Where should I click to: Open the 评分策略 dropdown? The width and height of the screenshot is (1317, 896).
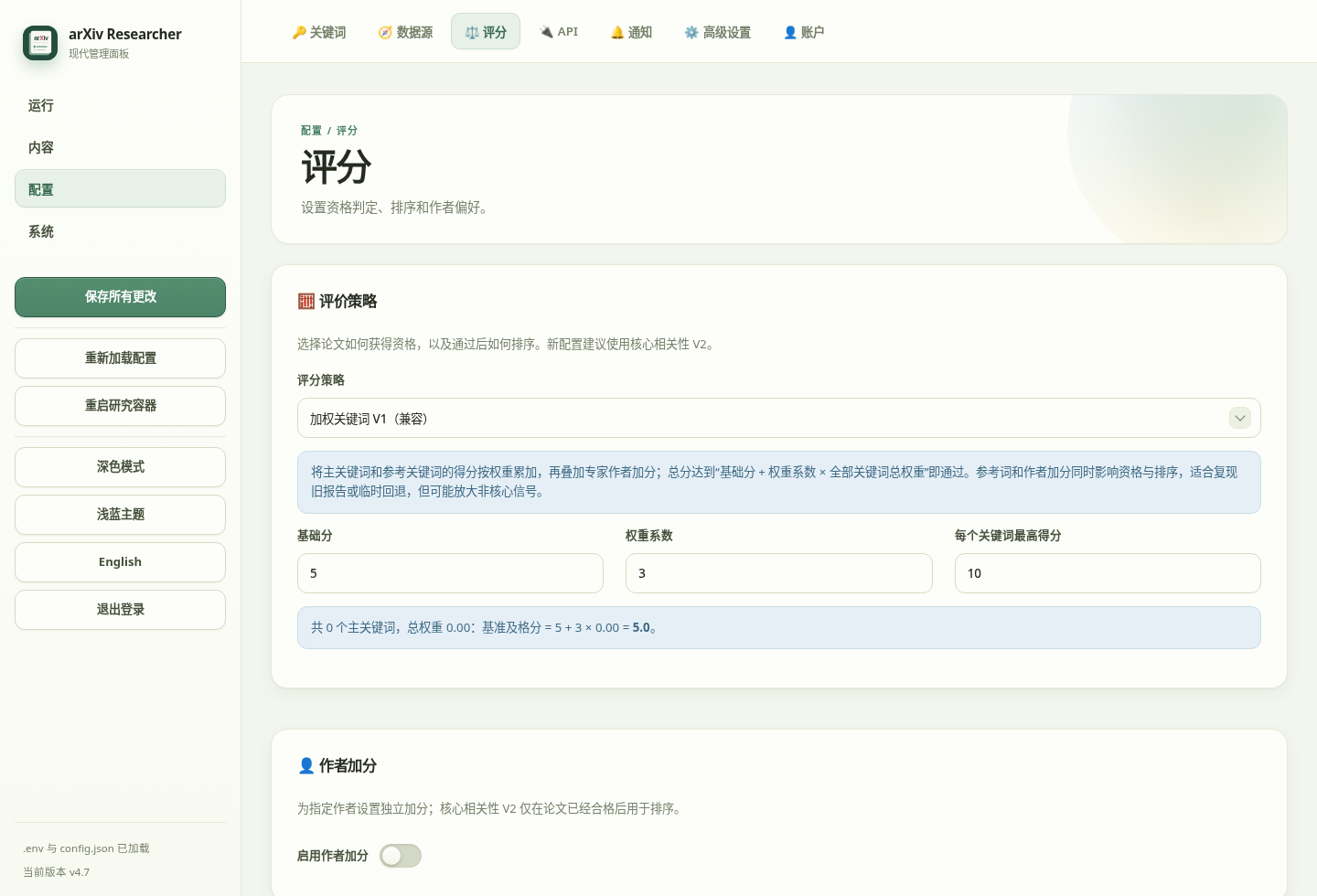(x=779, y=418)
